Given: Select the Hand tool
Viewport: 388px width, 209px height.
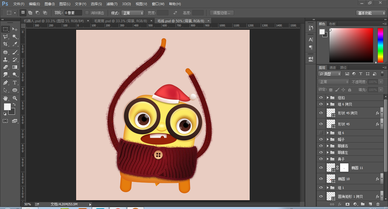Looking at the screenshot, I should tap(6, 98).
